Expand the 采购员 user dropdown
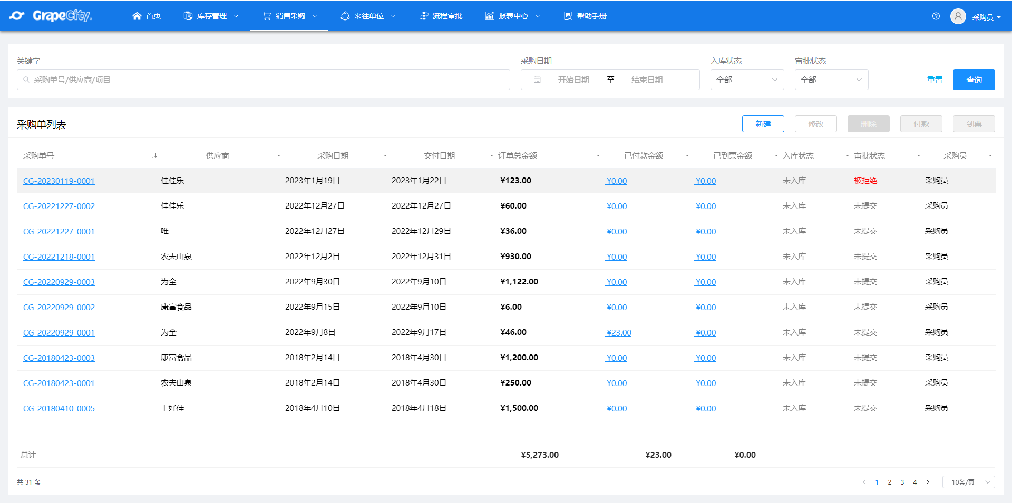Viewport: 1012px width, 503px height. coord(986,17)
